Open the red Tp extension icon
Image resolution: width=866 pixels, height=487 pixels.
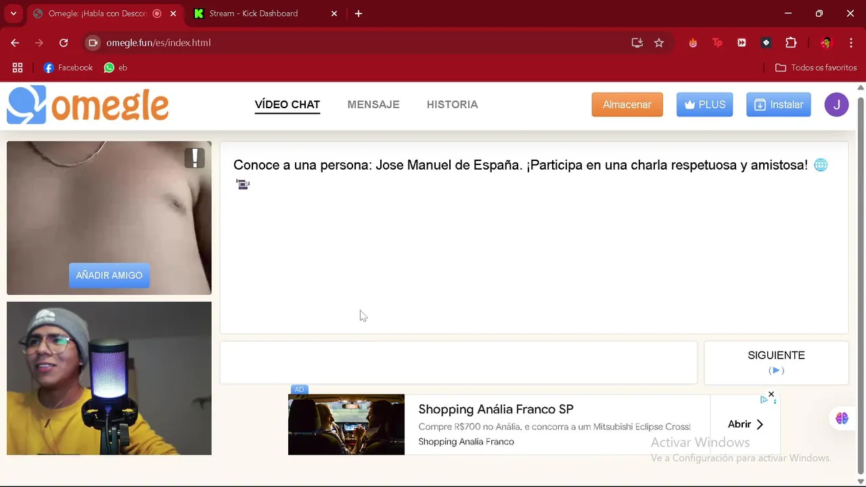717,43
